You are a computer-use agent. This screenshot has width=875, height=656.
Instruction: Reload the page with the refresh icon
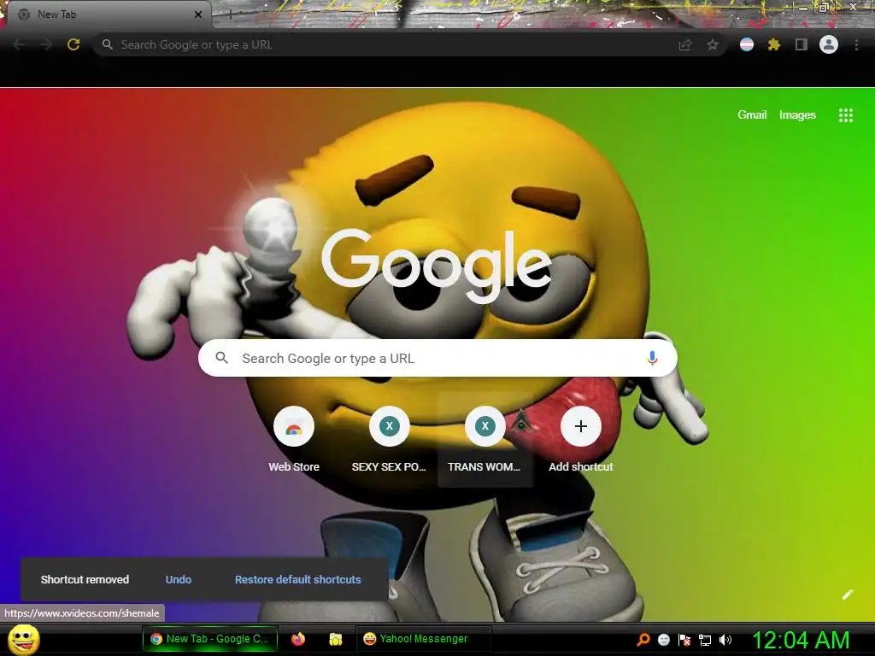coord(73,44)
